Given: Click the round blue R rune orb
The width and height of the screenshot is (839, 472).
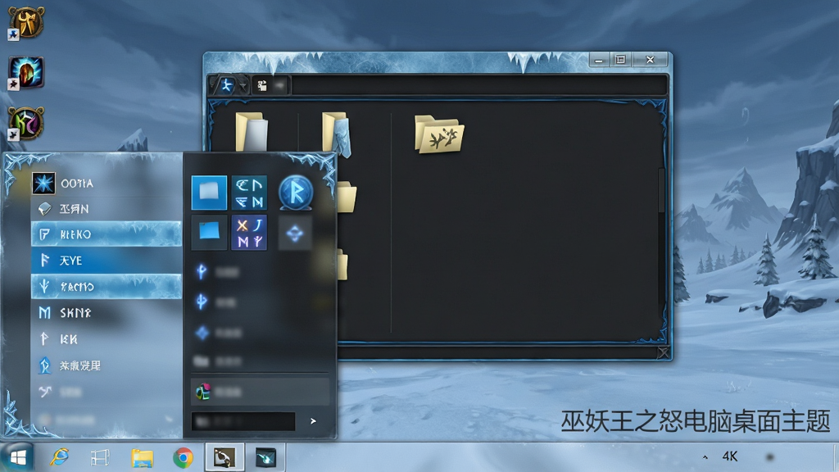Looking at the screenshot, I should pos(295,192).
